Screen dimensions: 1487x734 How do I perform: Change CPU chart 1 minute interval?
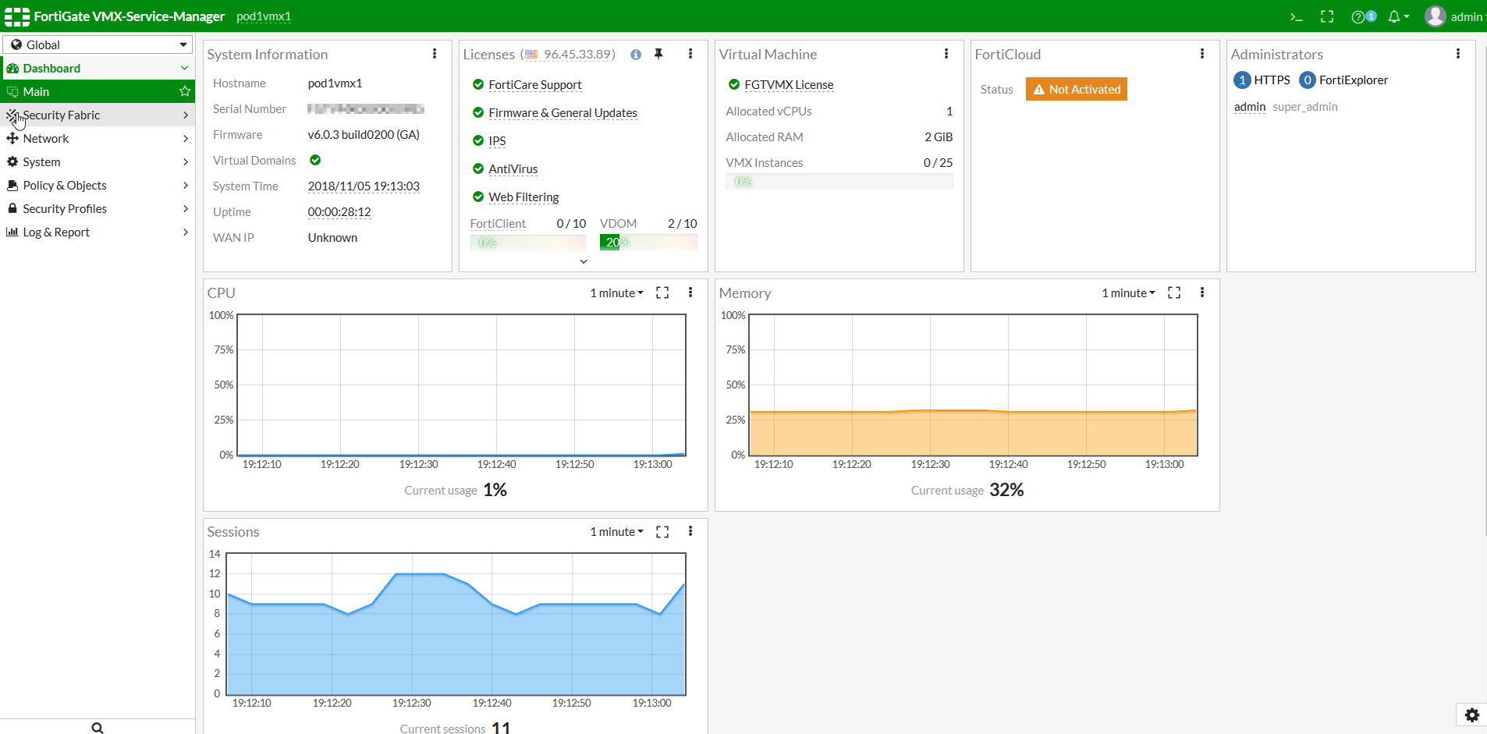click(x=617, y=293)
